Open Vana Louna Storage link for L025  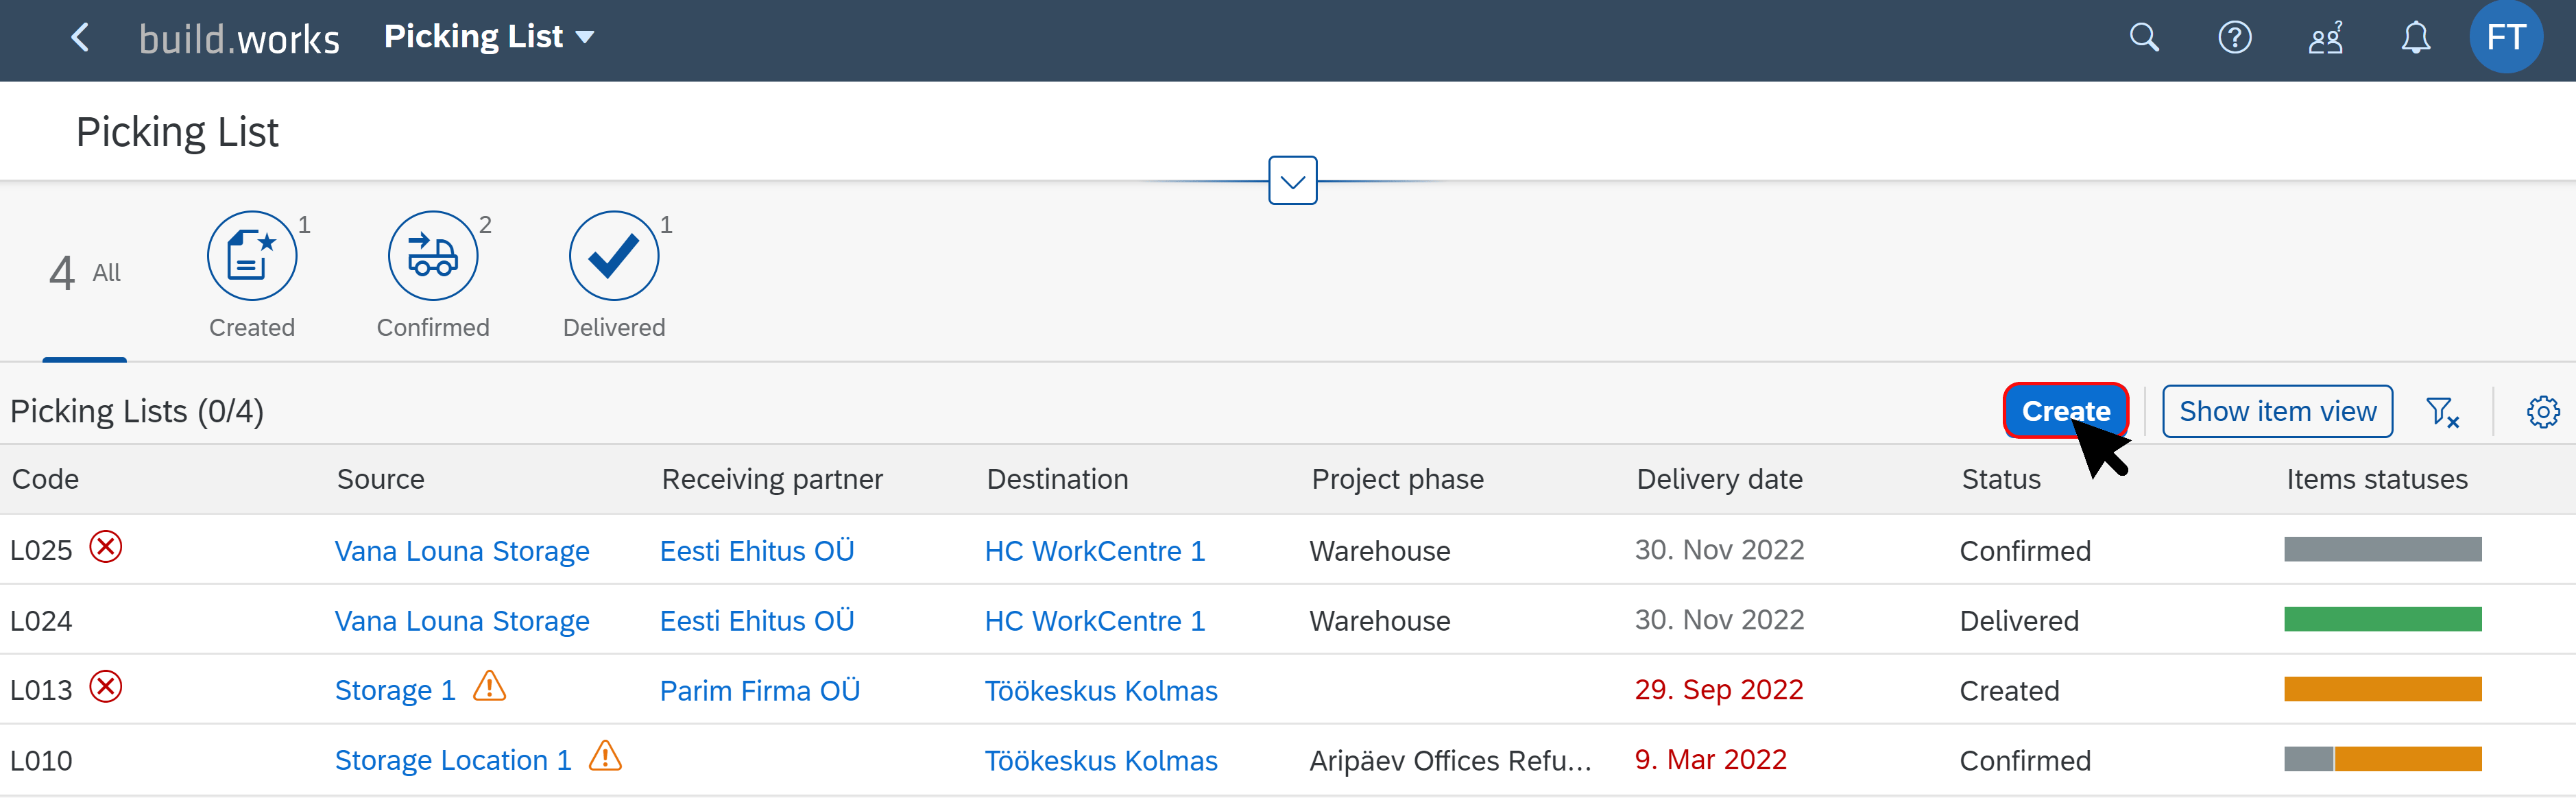click(x=461, y=551)
